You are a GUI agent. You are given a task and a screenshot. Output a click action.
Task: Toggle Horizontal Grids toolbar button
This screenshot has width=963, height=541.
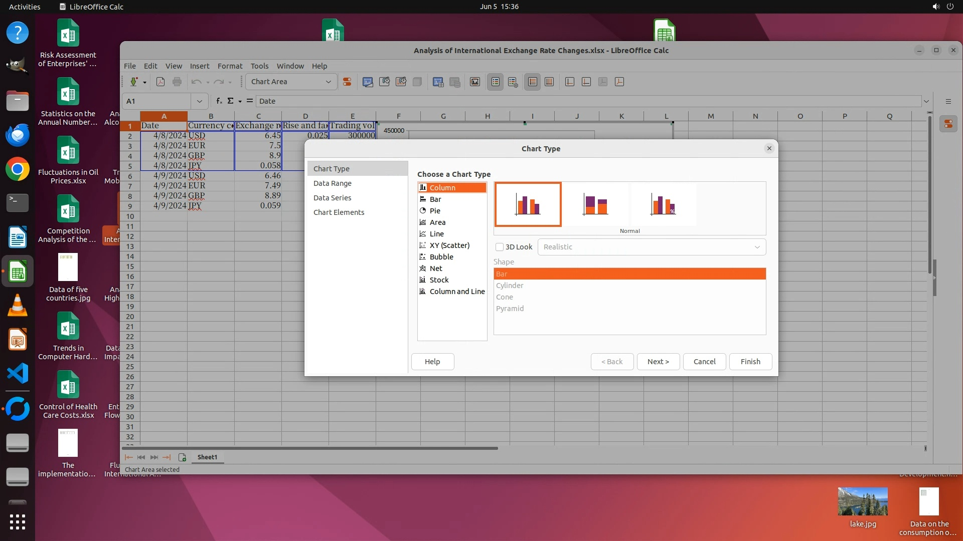pyautogui.click(x=532, y=82)
